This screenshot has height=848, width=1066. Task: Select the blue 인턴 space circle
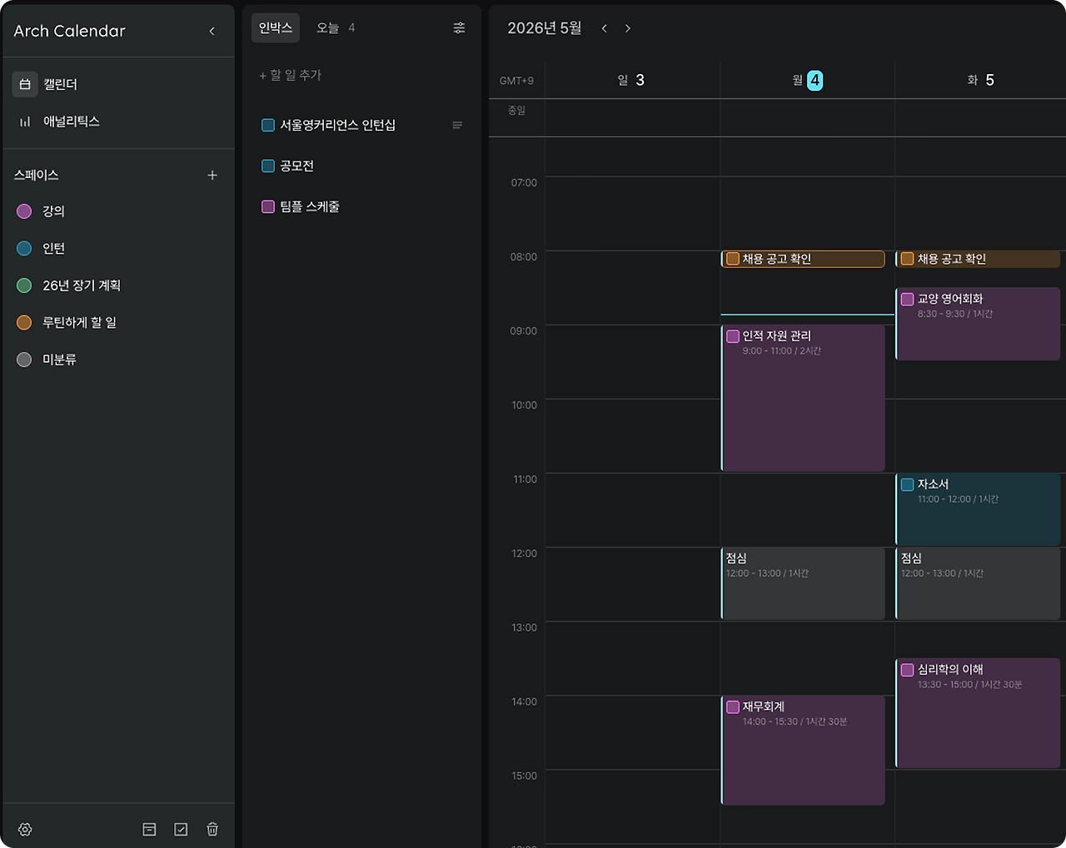click(24, 248)
